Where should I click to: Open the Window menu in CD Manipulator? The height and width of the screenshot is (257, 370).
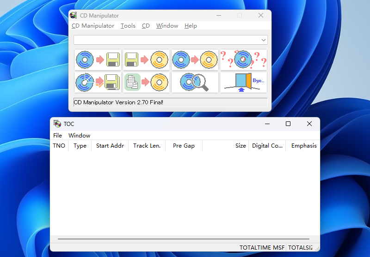(x=167, y=26)
